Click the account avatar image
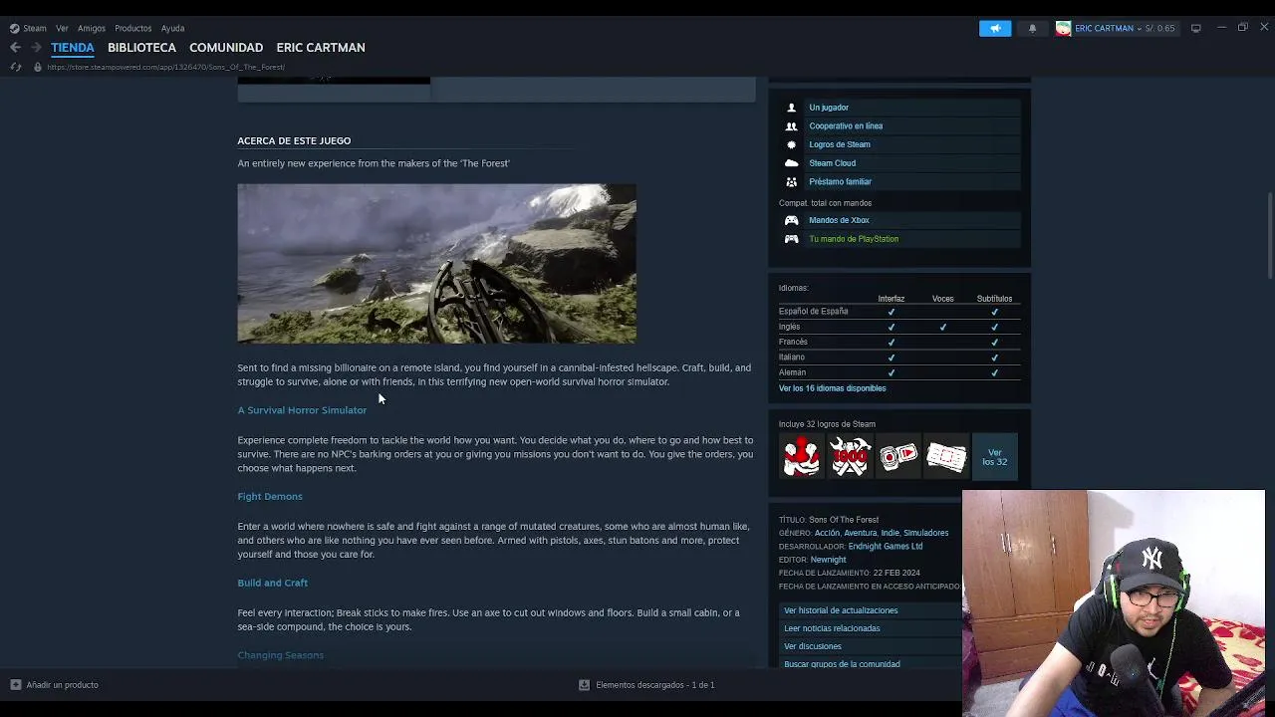Viewport: 1275px width, 717px height. point(1063,28)
